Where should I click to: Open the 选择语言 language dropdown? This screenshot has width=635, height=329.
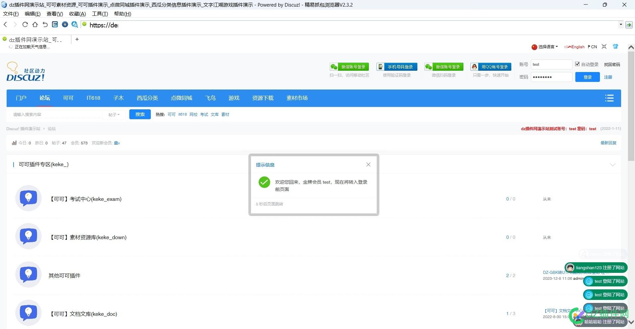click(545, 47)
